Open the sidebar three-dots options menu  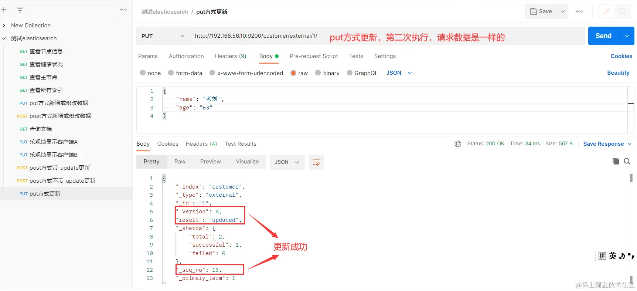click(x=123, y=10)
